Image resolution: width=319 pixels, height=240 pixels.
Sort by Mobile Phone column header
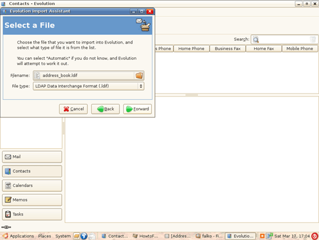click(300, 49)
